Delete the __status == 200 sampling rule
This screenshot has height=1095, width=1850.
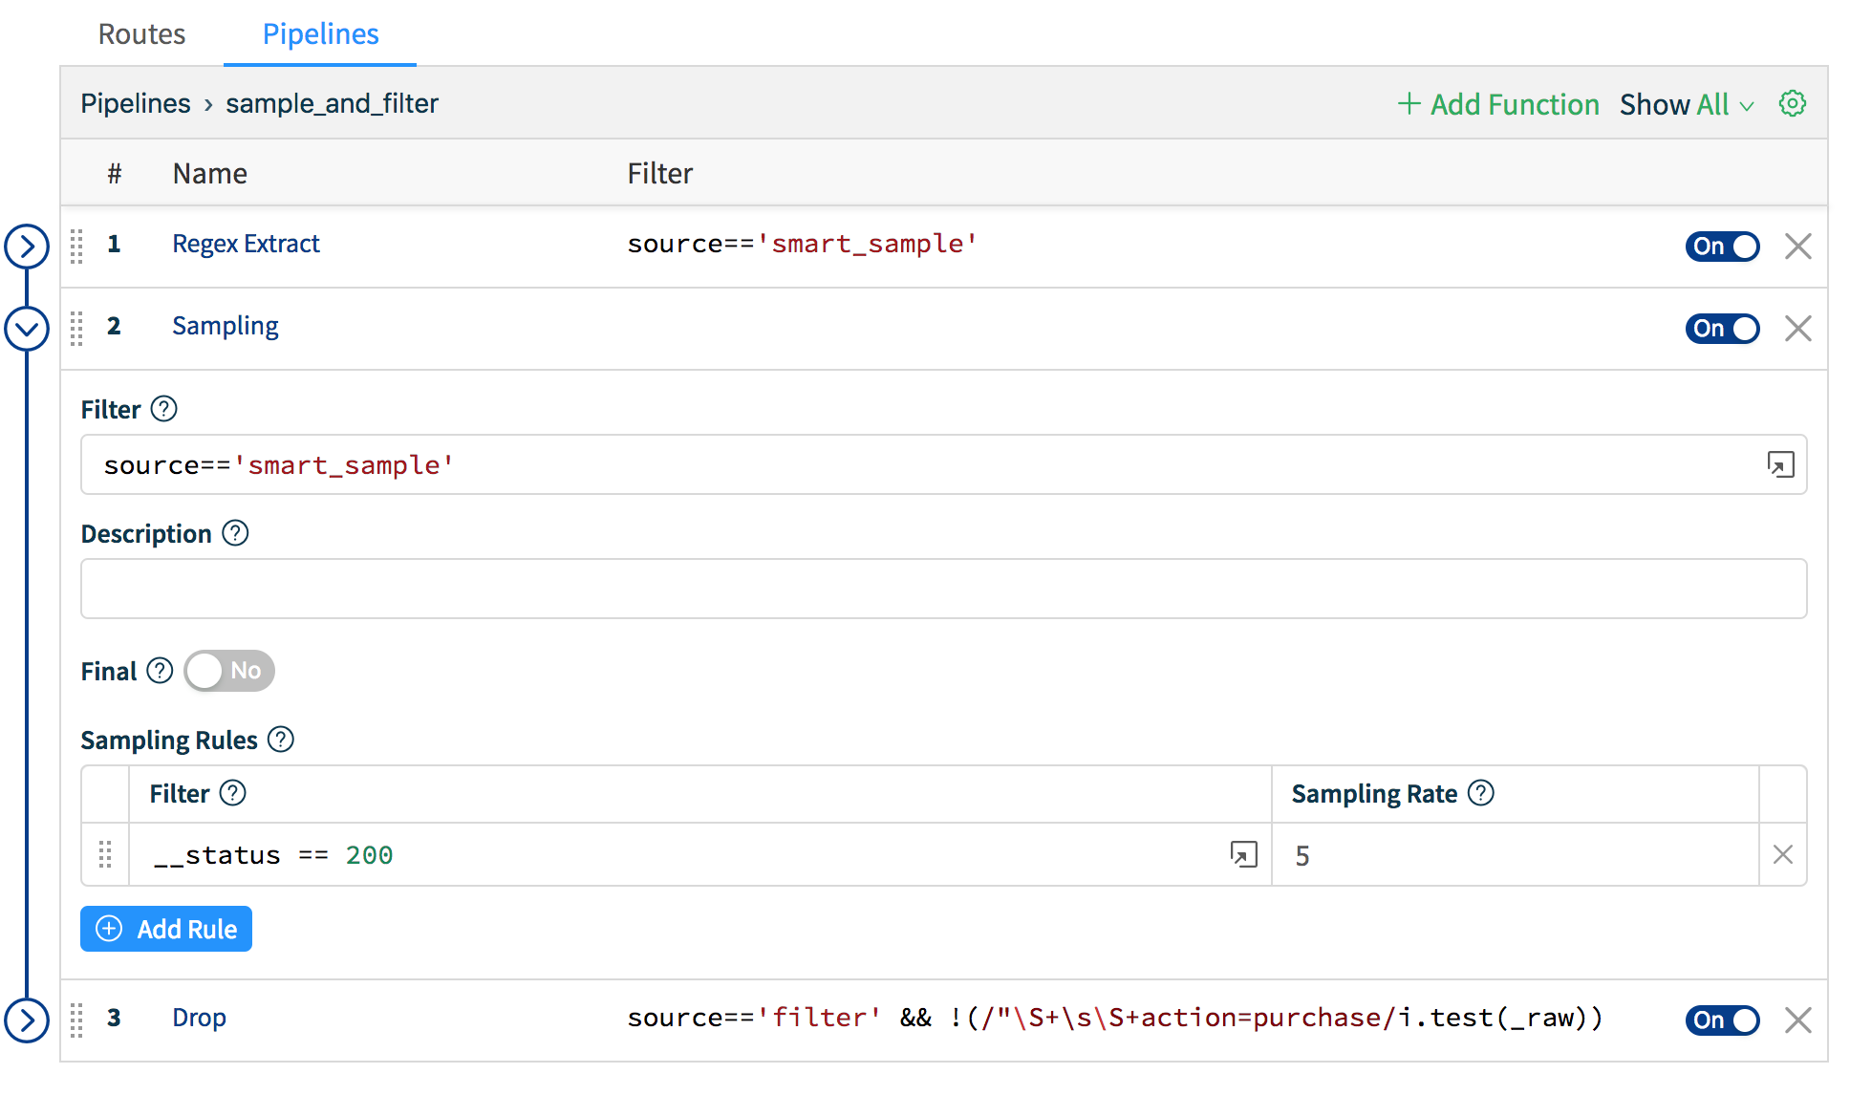(1782, 854)
